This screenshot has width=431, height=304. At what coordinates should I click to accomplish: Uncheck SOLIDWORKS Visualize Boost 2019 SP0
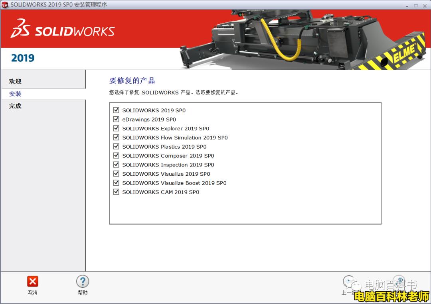[116, 182]
